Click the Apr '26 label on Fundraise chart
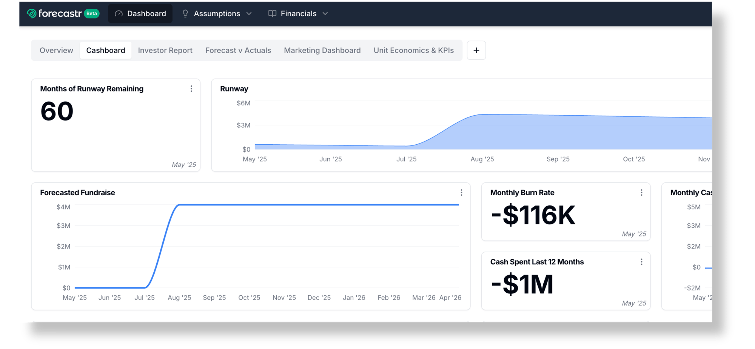The height and width of the screenshot is (349, 755). click(450, 298)
